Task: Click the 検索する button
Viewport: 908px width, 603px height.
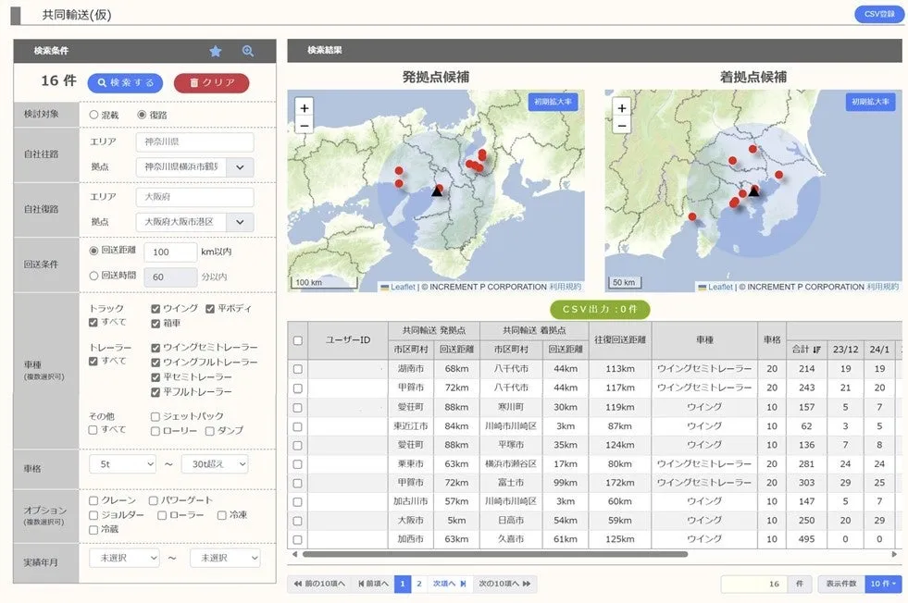Action: tap(126, 82)
